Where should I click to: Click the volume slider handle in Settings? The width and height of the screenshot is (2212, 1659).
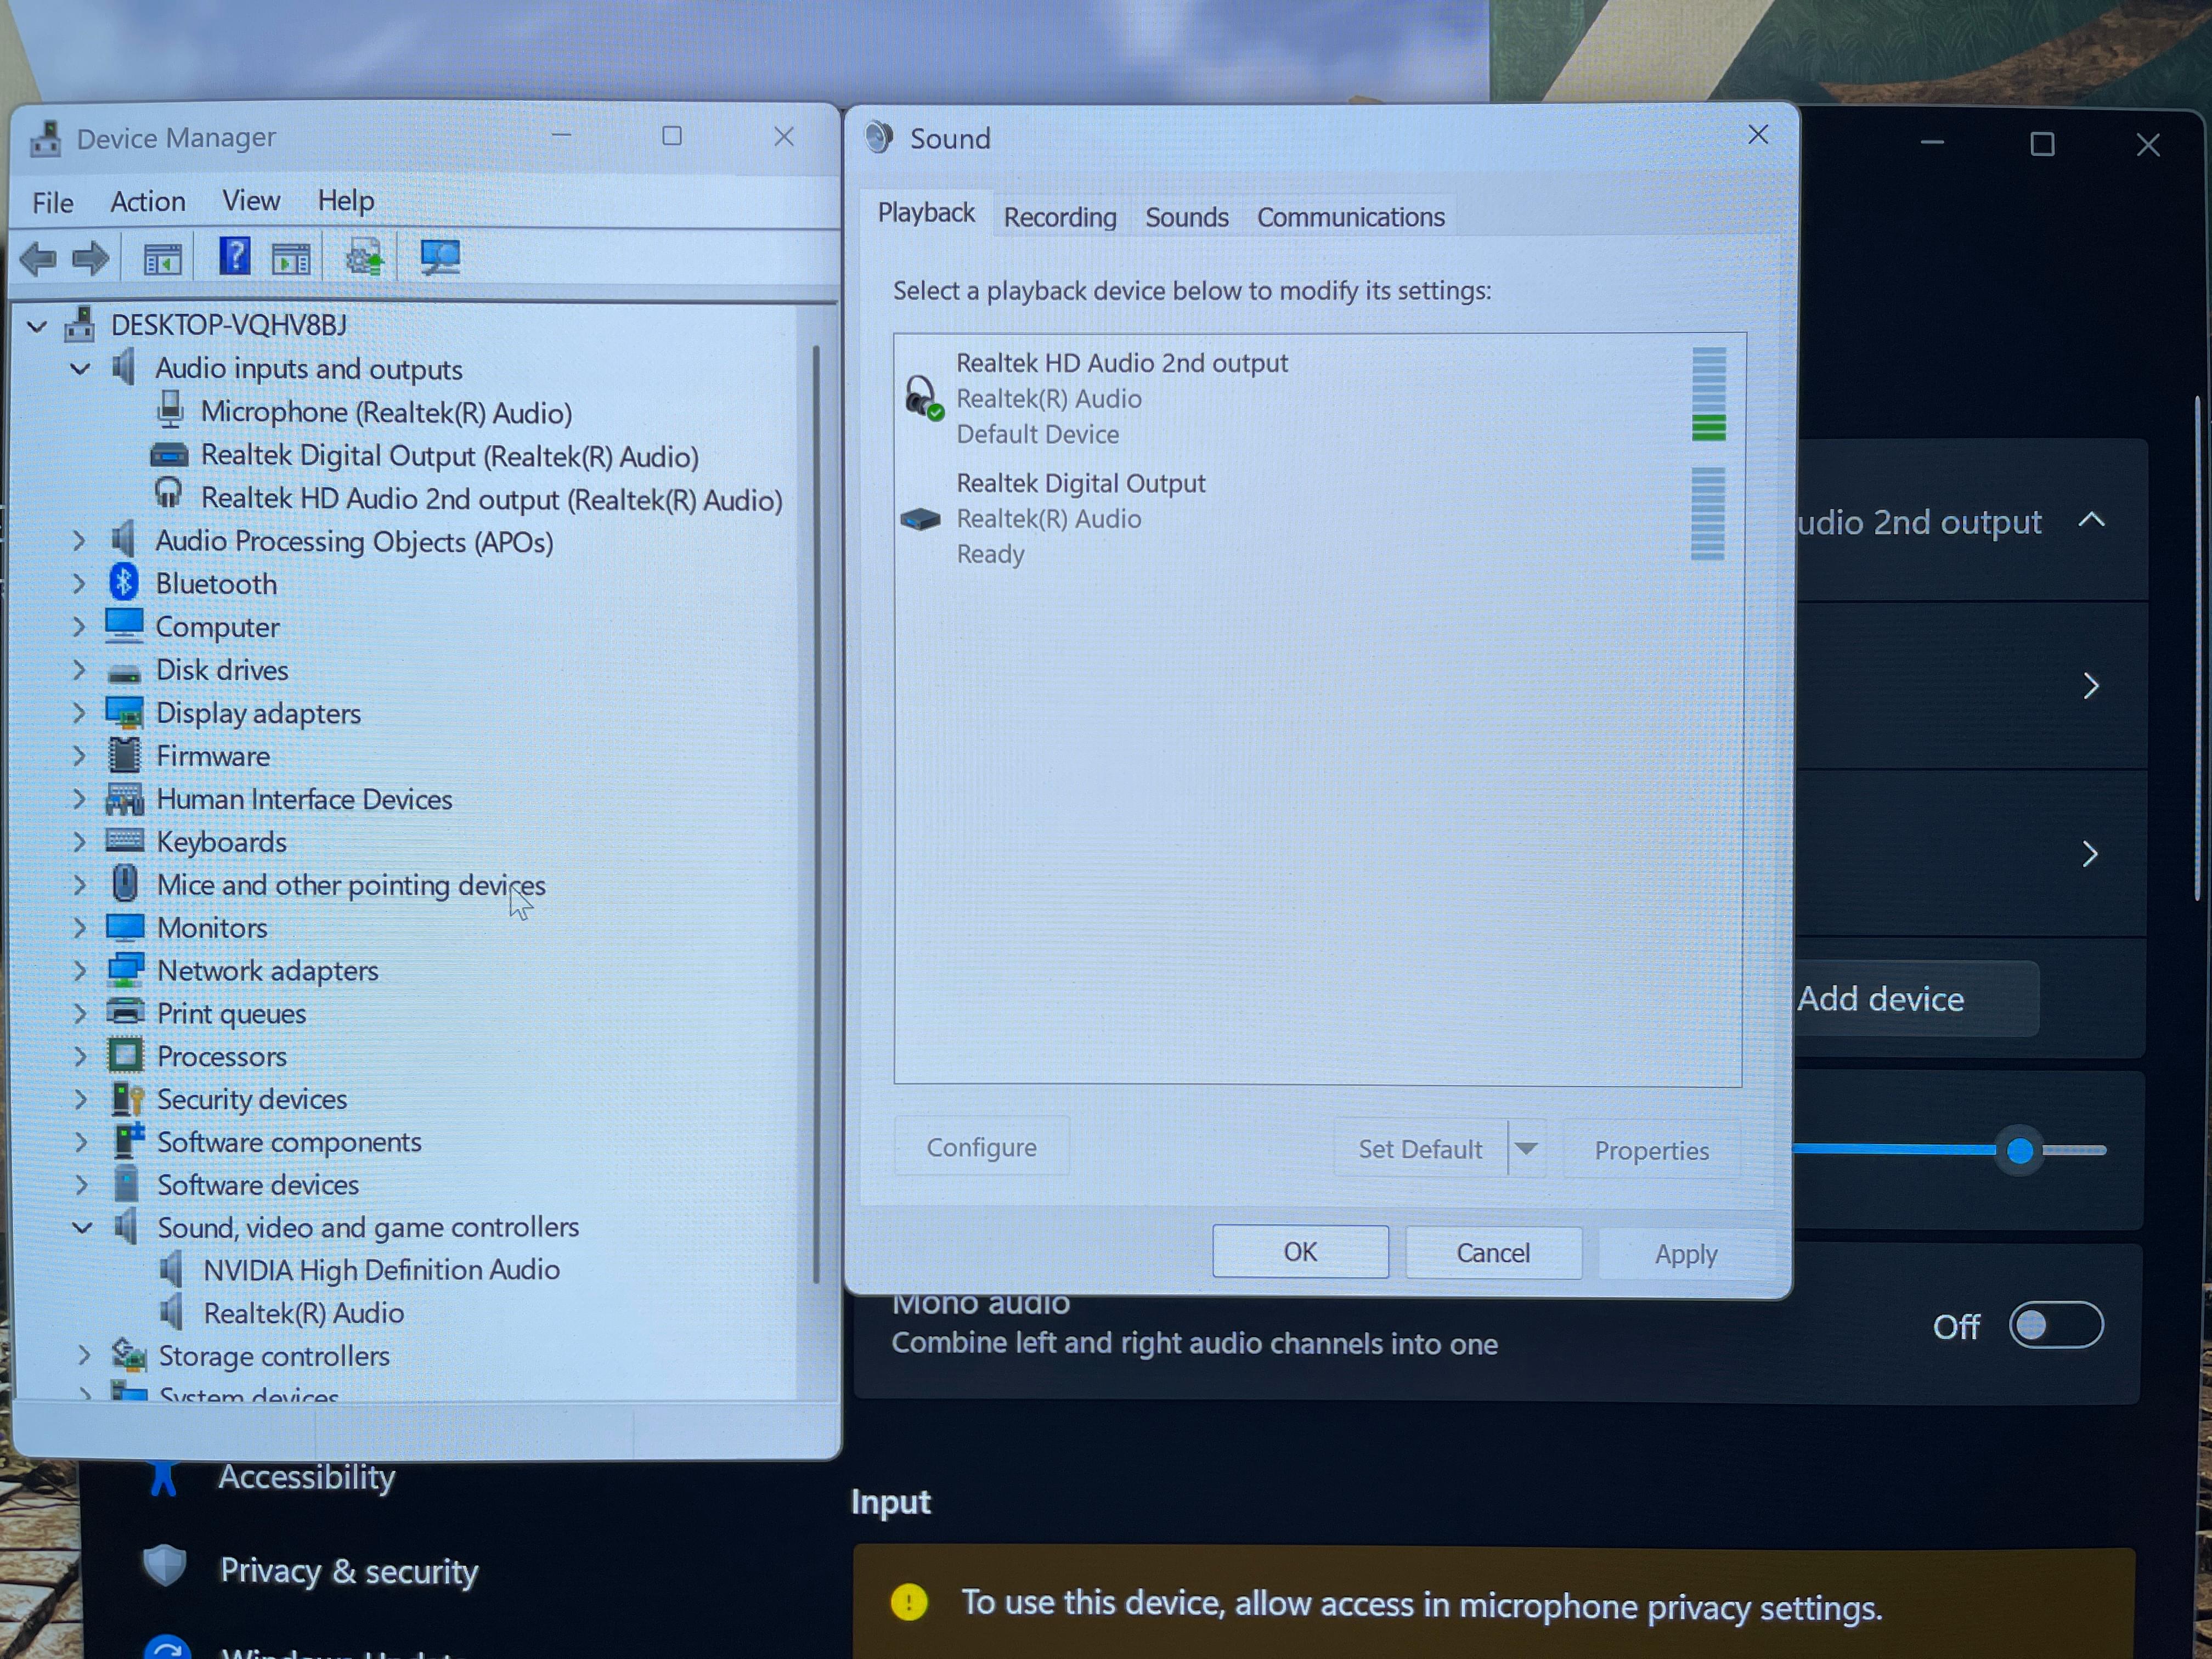(2019, 1150)
